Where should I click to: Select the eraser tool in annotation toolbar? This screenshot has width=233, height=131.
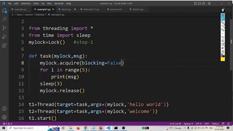click(x=223, y=30)
